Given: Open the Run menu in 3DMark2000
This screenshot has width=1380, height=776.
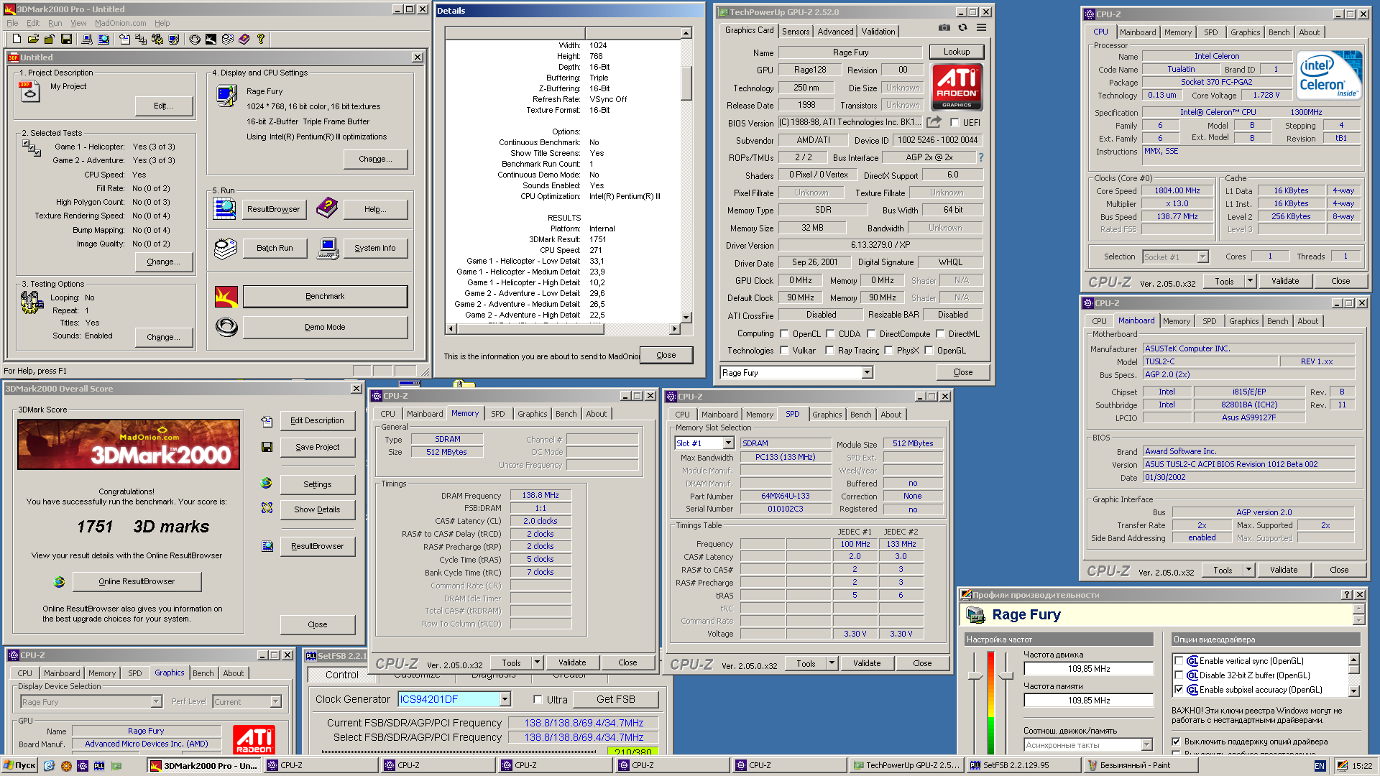Looking at the screenshot, I should (55, 23).
